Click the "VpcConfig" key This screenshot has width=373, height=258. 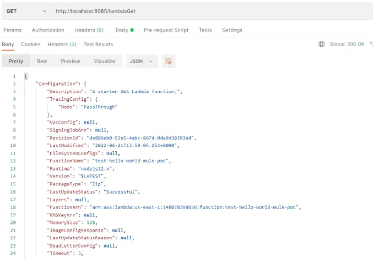63,122
